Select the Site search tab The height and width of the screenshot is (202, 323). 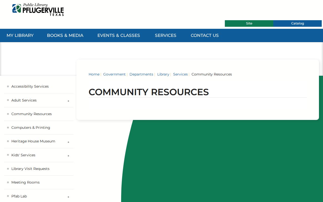(249, 23)
